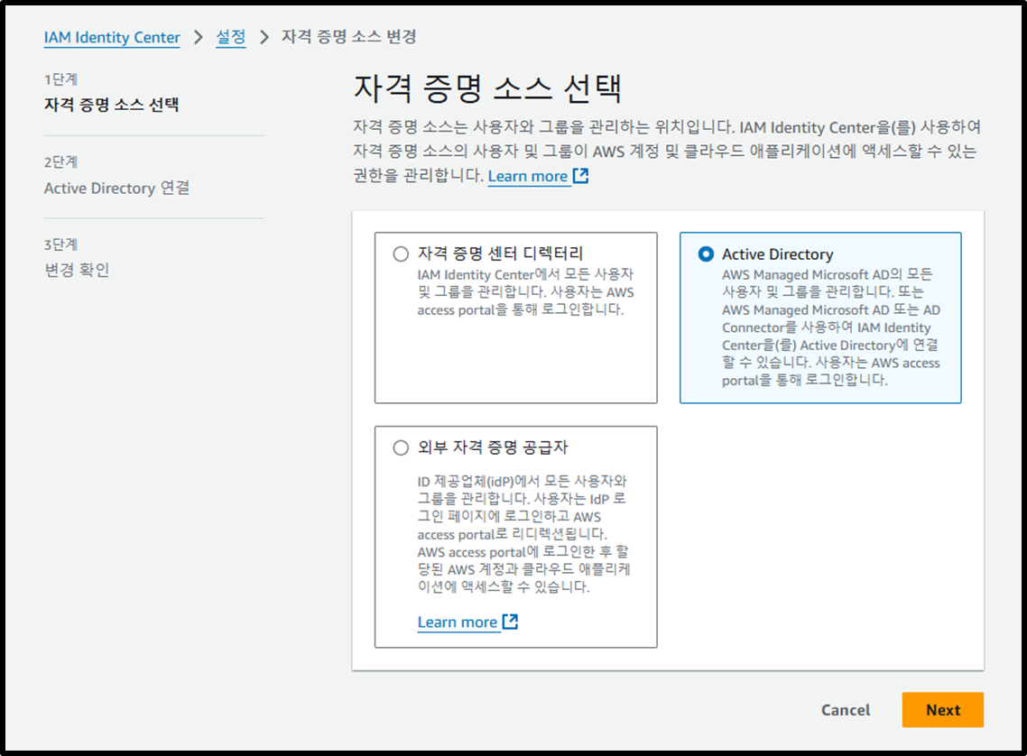Click the Cancel button

(846, 710)
